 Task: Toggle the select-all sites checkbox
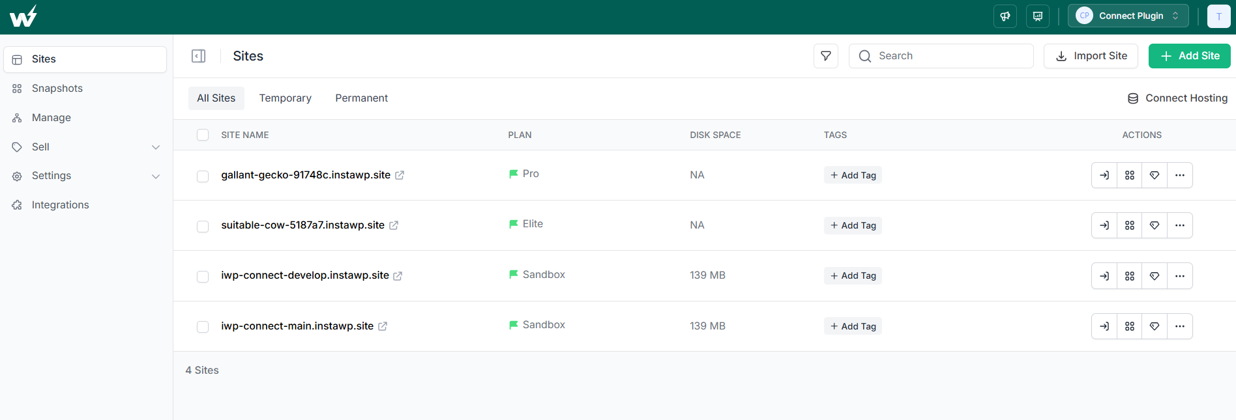[203, 135]
